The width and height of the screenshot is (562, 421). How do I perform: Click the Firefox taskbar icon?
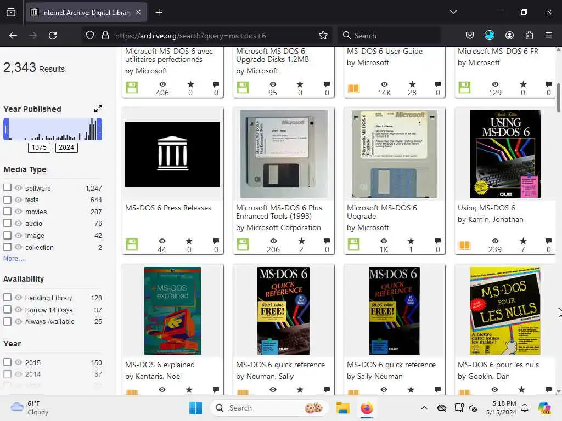point(367,408)
